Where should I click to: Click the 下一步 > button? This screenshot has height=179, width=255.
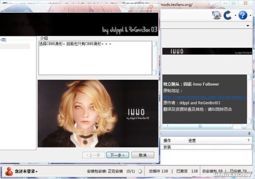(x=118, y=155)
